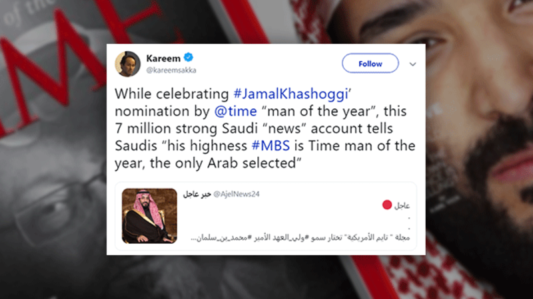The image size is (533, 299).
Task: Click the عاجل label beside the red dot
Action: tap(402, 206)
